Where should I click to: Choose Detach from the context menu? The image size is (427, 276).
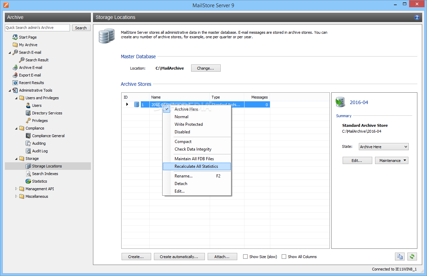[x=197, y=184]
